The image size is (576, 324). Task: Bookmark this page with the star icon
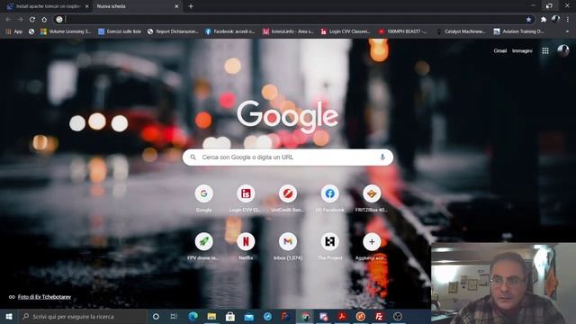tap(528, 20)
